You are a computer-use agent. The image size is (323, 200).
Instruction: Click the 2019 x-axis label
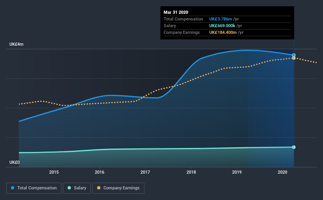point(237,172)
